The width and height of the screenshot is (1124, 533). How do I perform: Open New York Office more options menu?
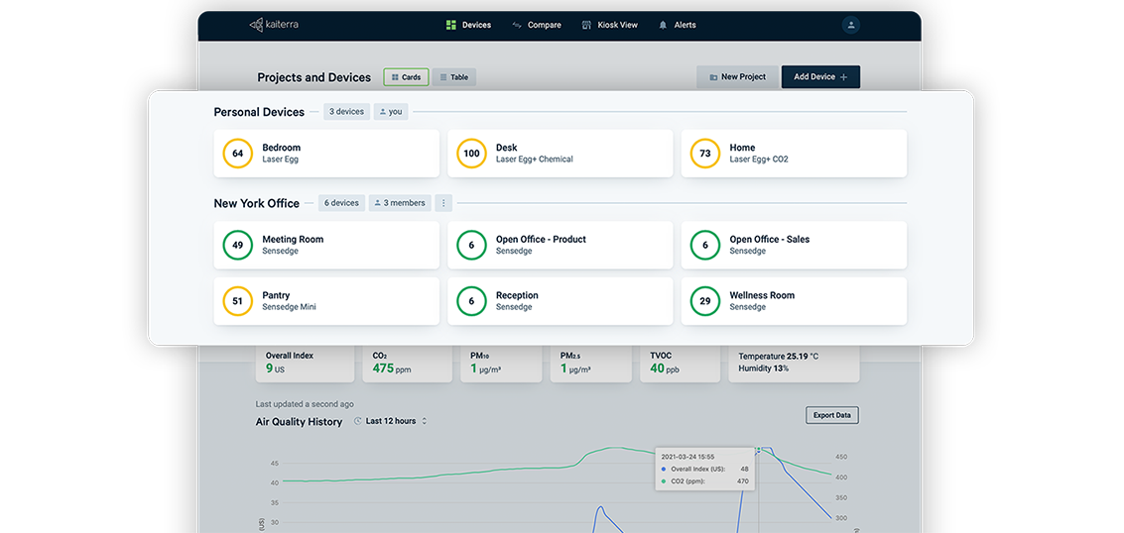tap(443, 203)
